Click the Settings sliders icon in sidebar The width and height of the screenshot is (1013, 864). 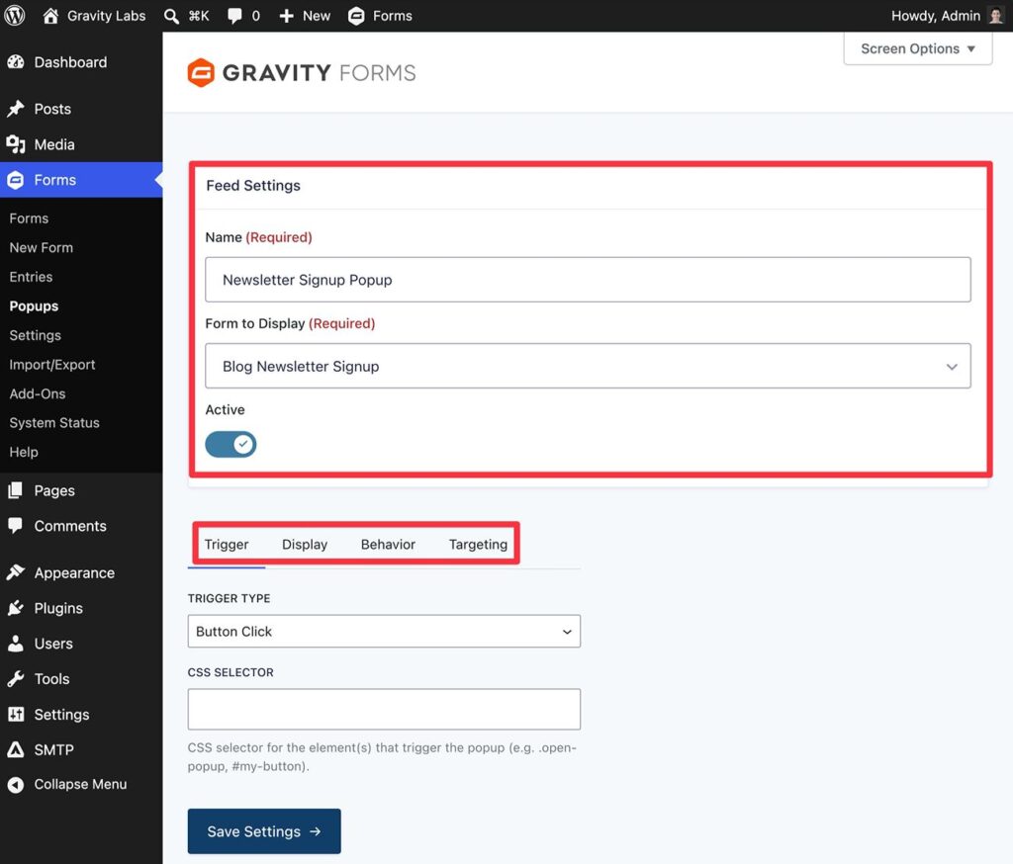click(16, 714)
